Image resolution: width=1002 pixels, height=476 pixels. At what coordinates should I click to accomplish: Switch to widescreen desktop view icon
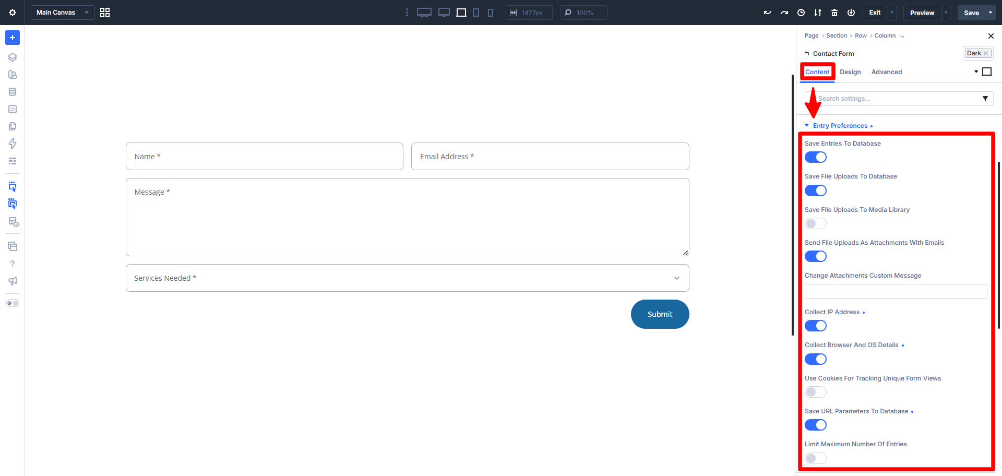(x=424, y=13)
